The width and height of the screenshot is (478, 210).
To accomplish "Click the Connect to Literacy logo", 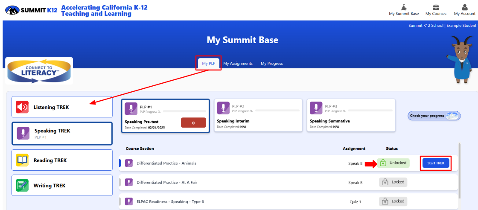I will click(x=39, y=71).
